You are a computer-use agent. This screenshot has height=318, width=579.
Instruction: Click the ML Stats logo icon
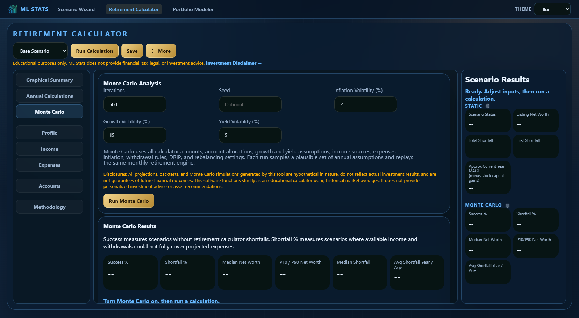13,9
